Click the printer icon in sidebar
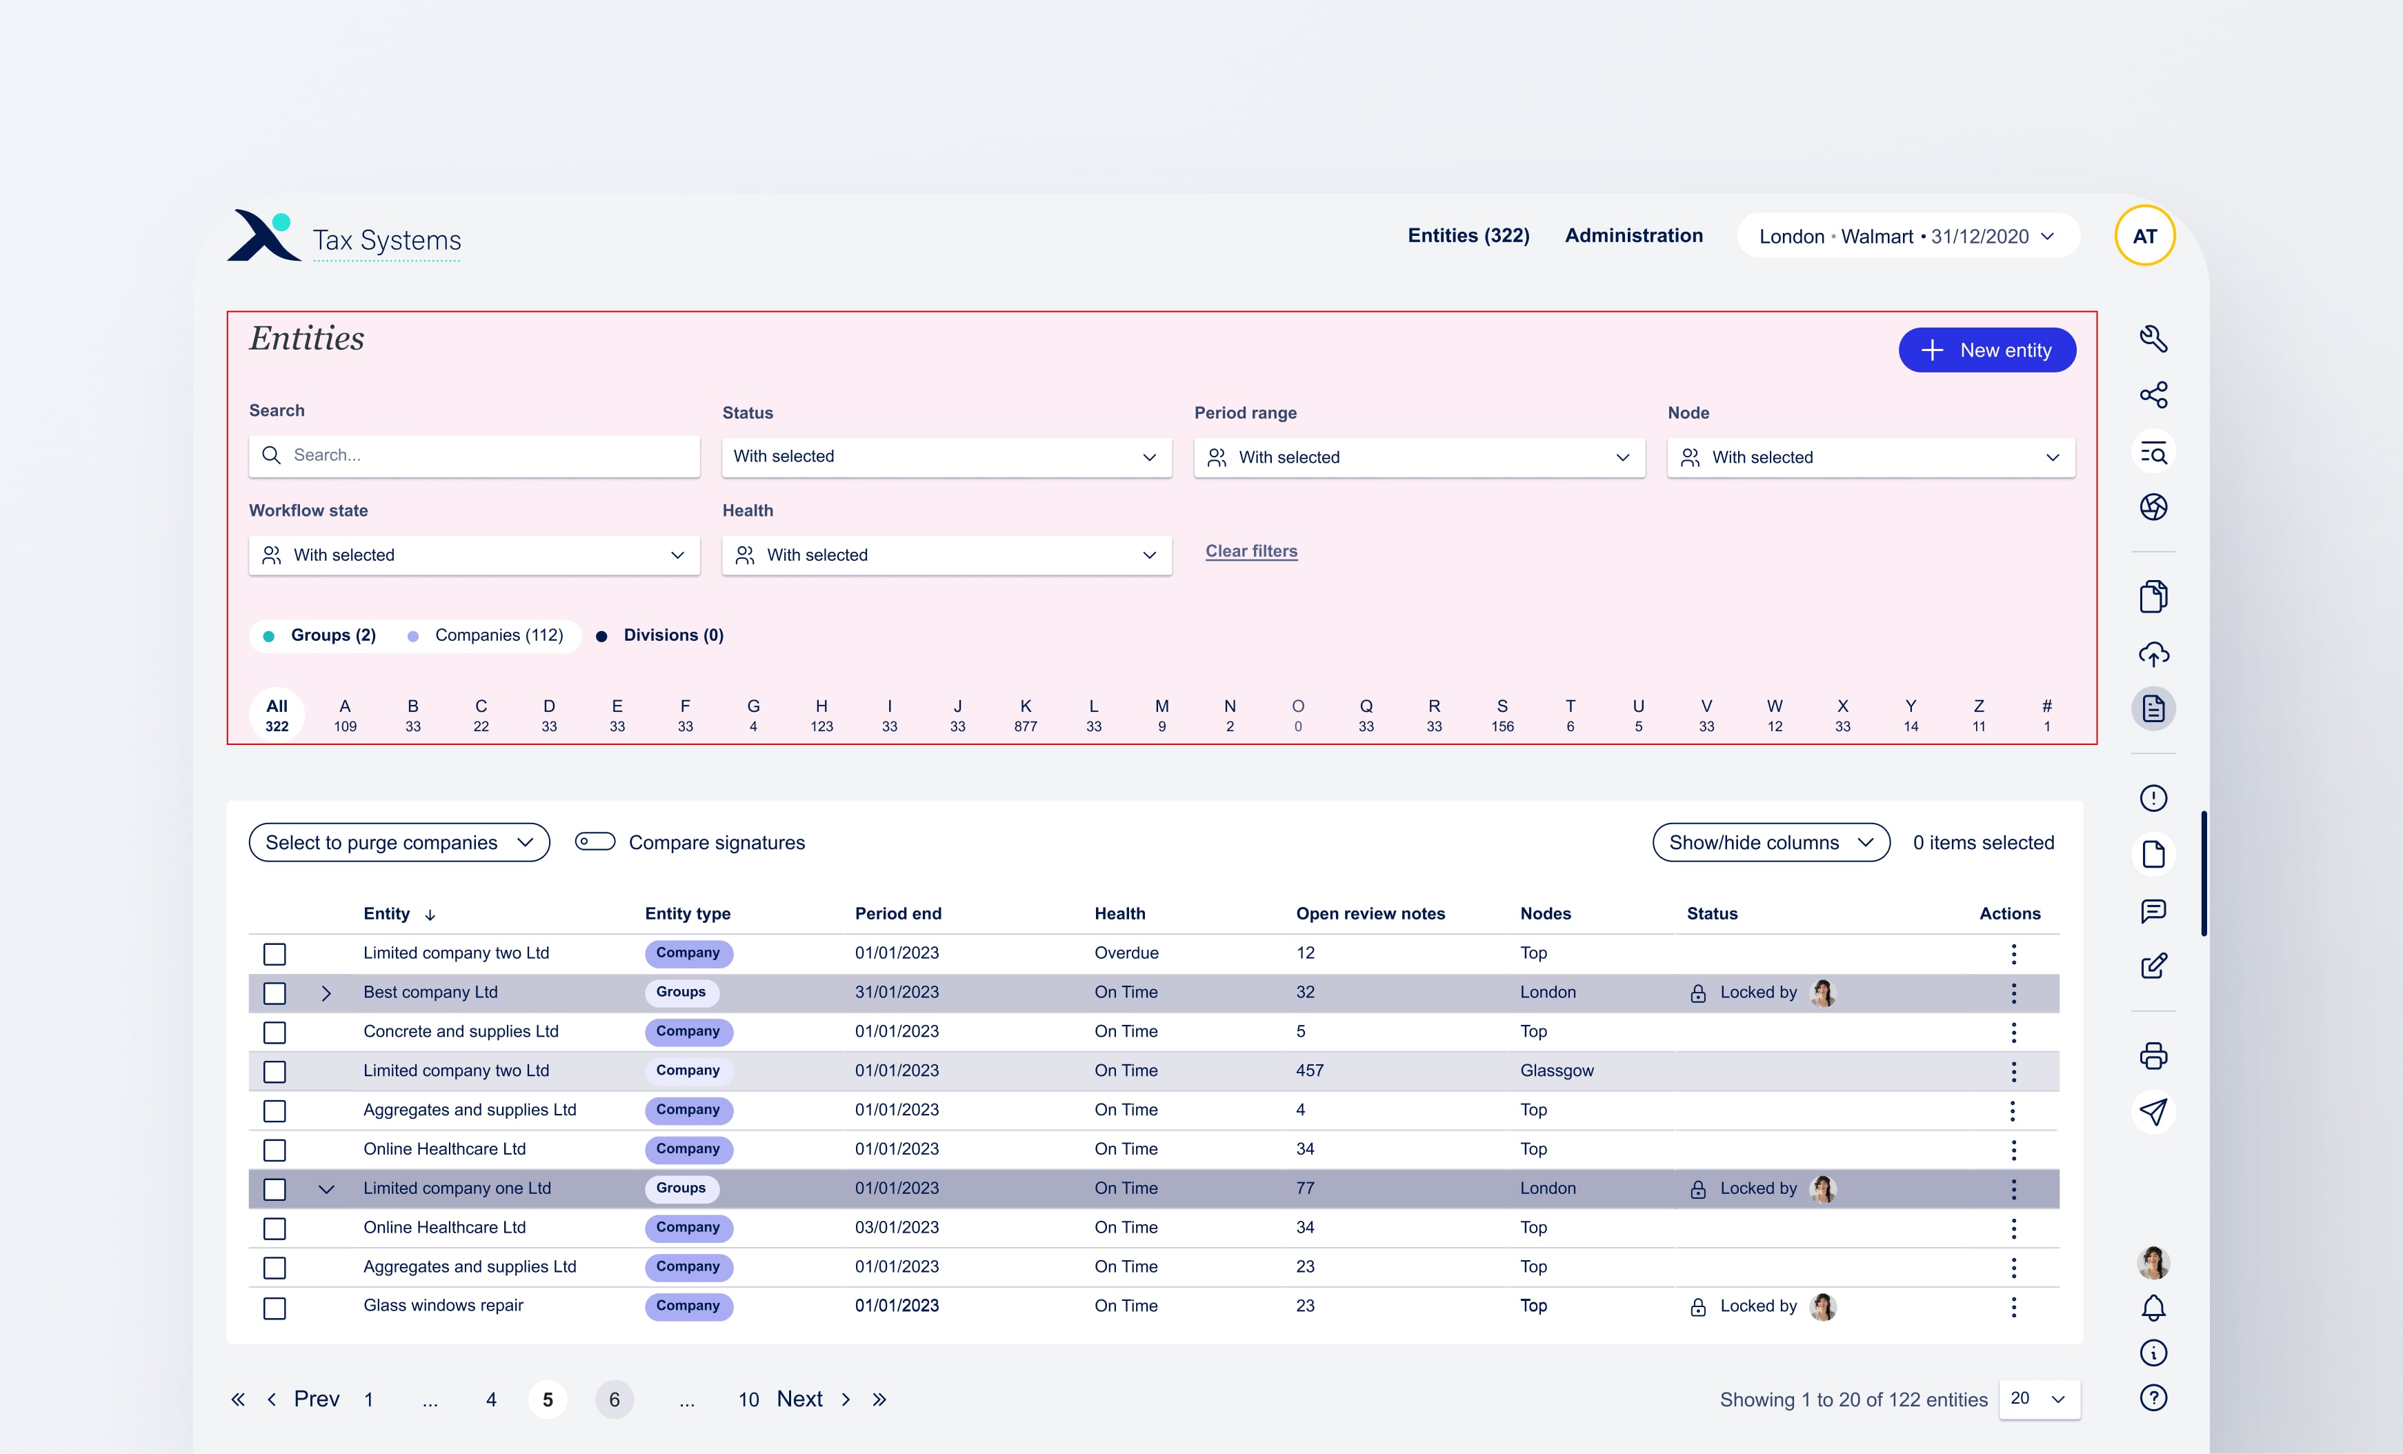2403x1454 pixels. 2153,1056
